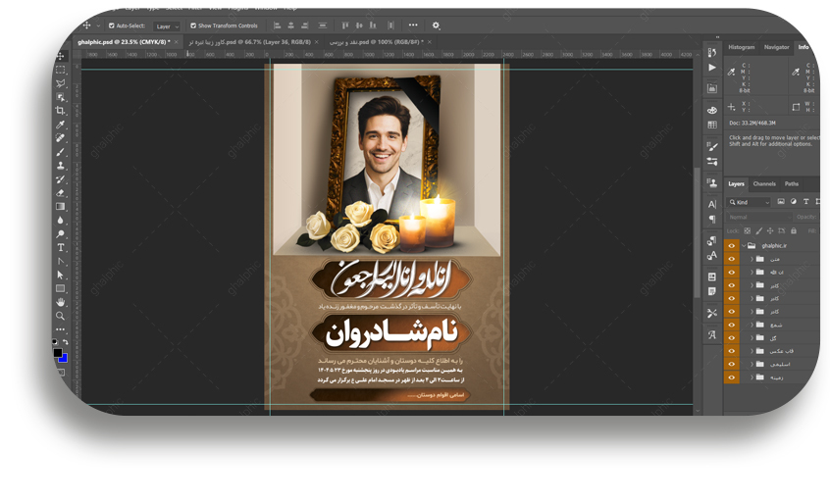This screenshot has height=503, width=830.
Task: Uncheck Show Transform Controls
Action: (193, 25)
